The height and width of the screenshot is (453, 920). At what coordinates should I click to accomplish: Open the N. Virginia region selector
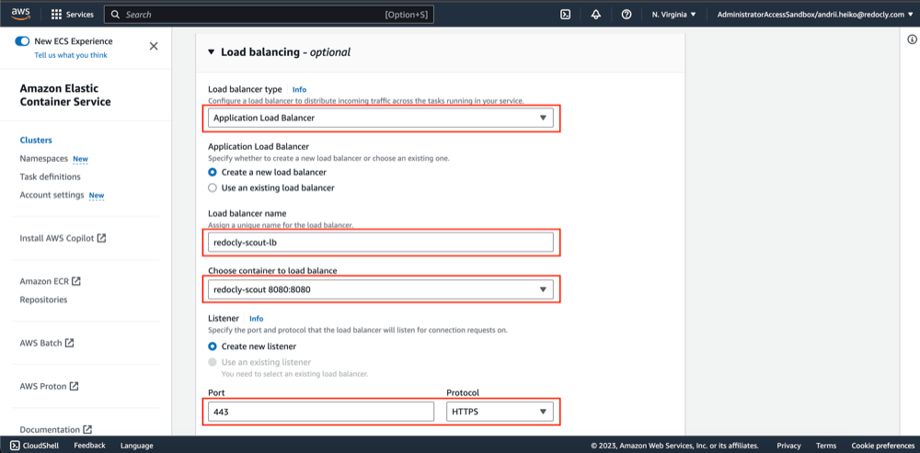pyautogui.click(x=673, y=15)
